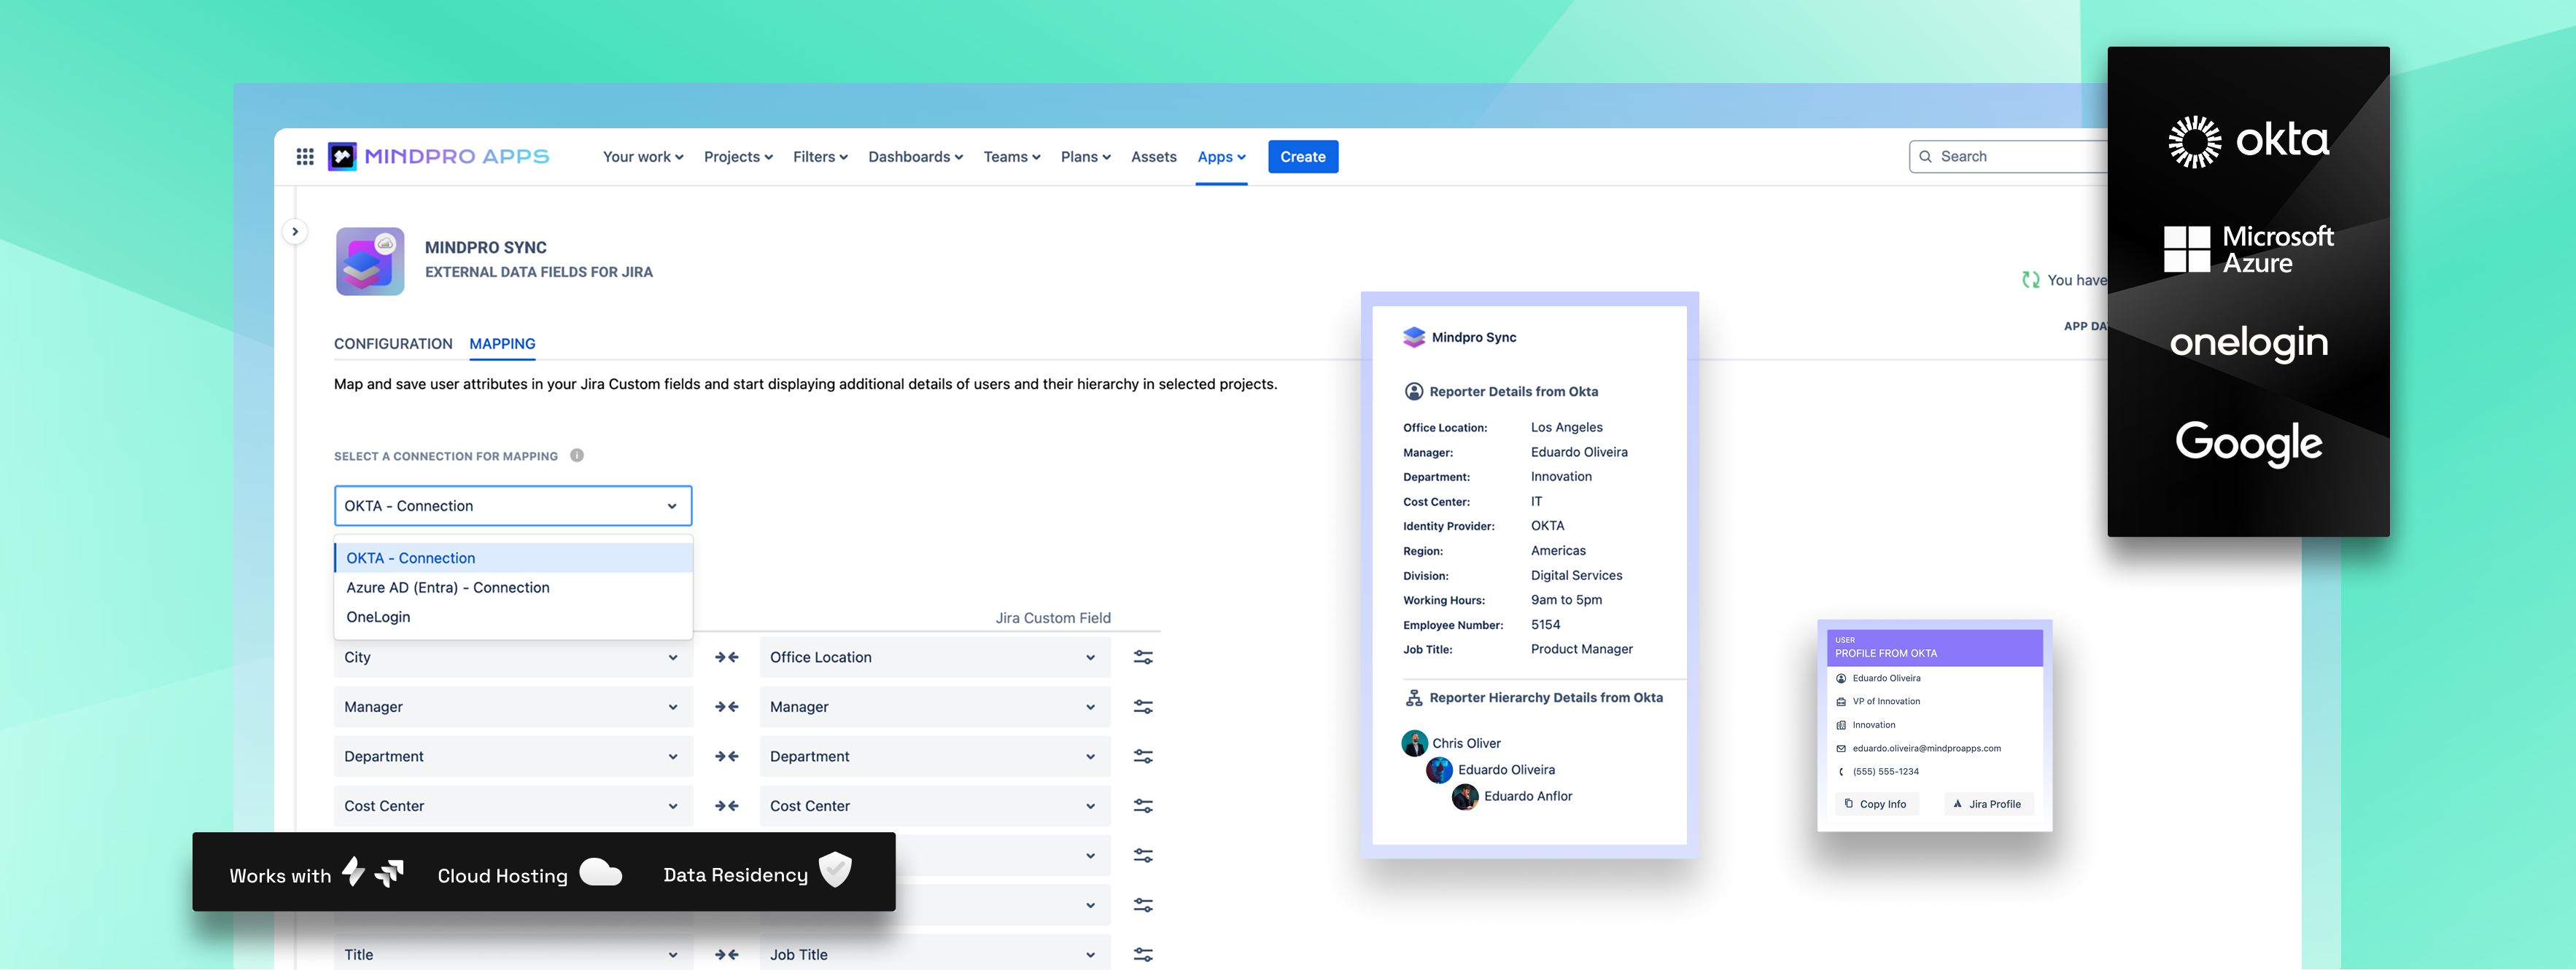Click the Los Angeles office location value
This screenshot has width=2576, height=970.
coord(1566,428)
